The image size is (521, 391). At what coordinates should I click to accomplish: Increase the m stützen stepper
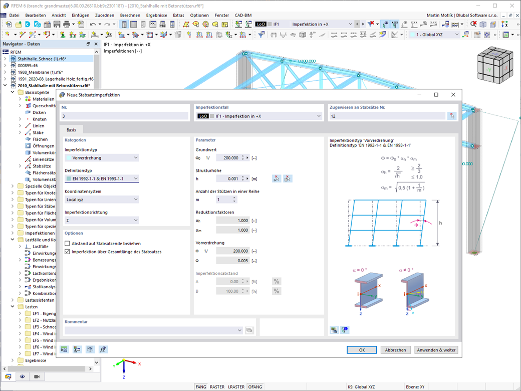(x=234, y=198)
